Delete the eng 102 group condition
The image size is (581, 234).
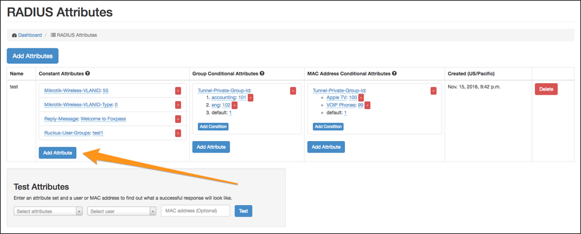click(x=234, y=105)
